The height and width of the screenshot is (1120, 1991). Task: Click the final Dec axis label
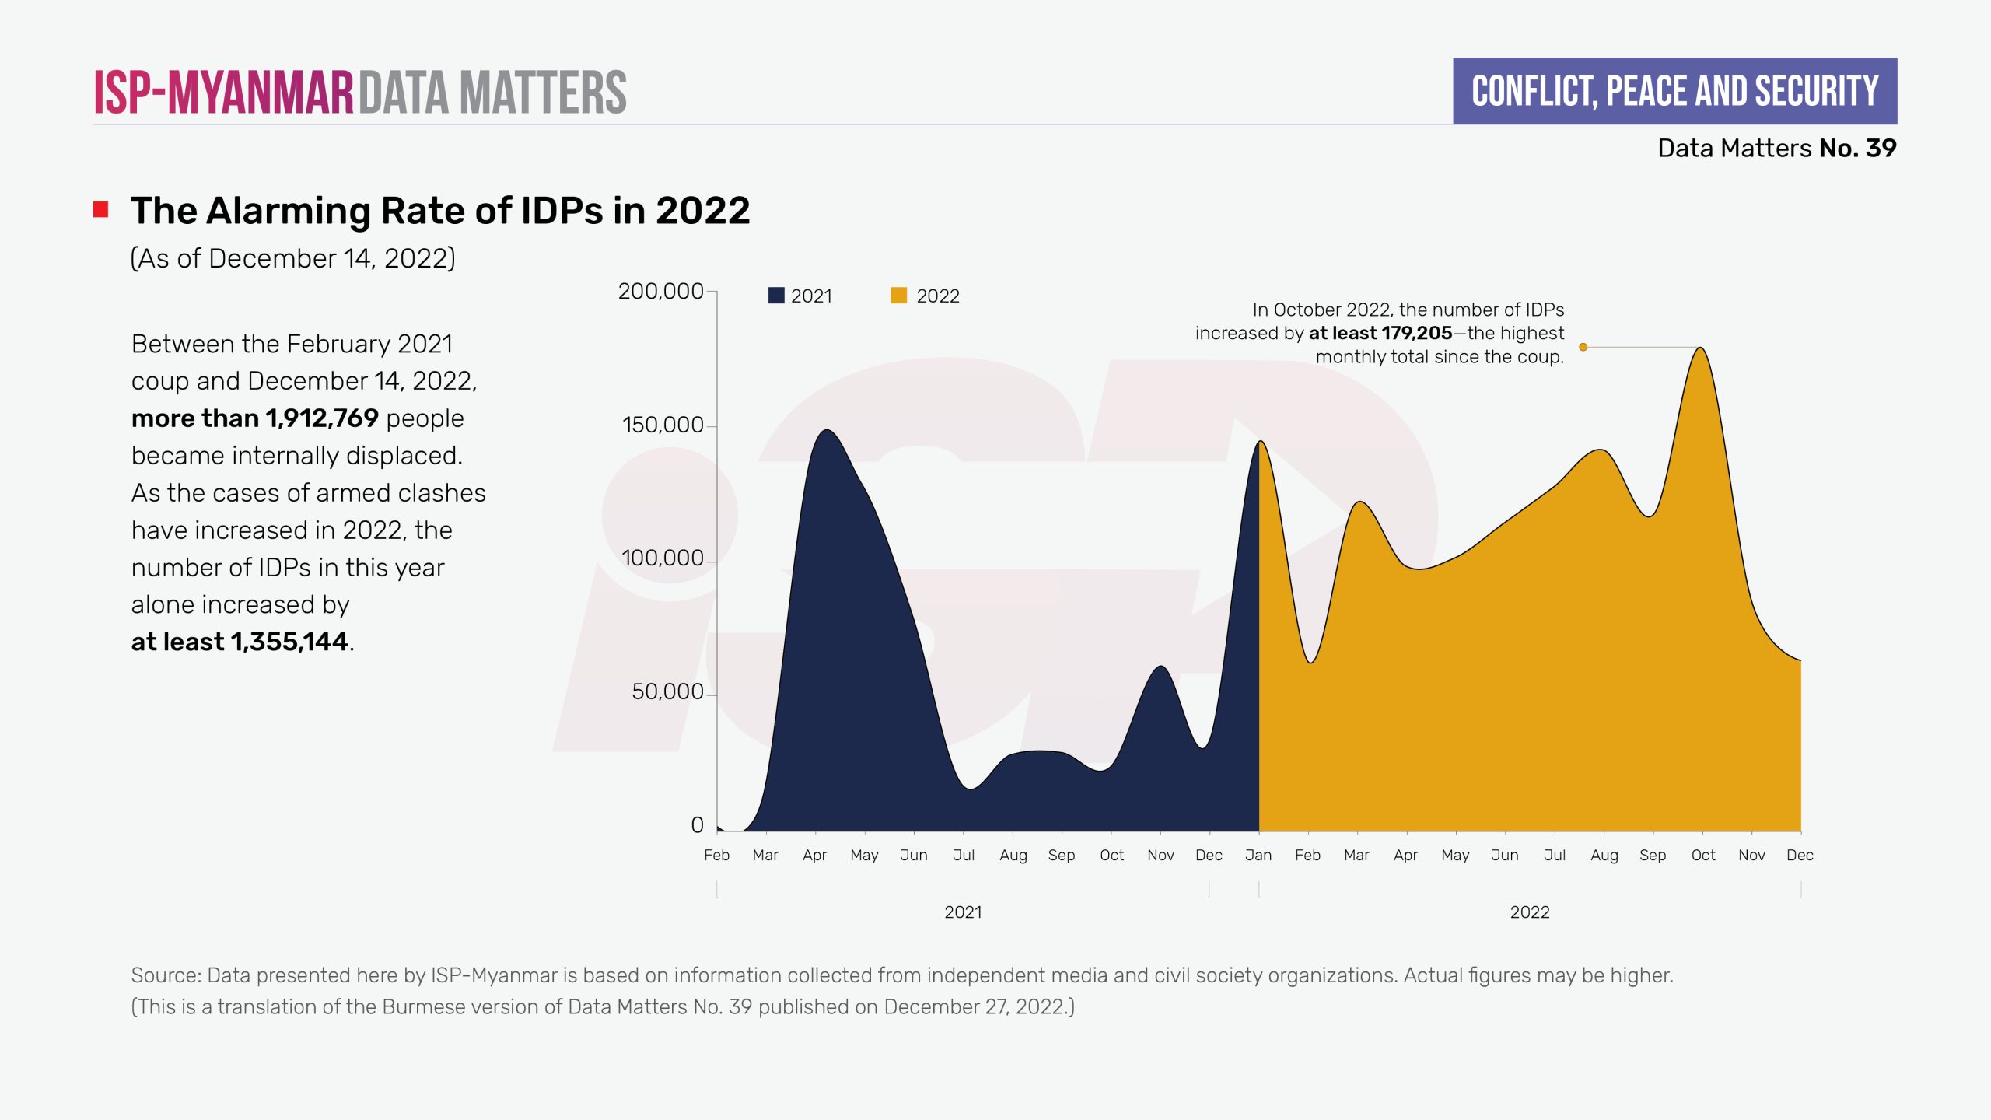(x=1800, y=855)
